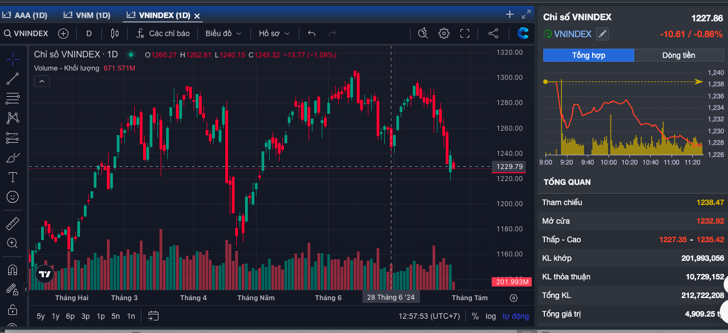Toggle magnet mode in the left toolbar

coord(12,269)
